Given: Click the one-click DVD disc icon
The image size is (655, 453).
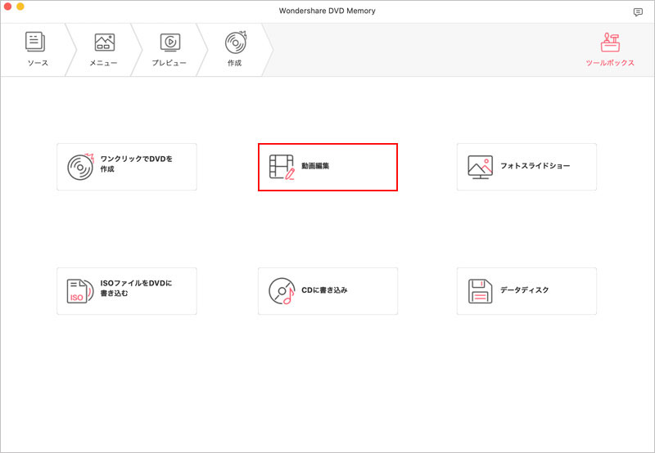Looking at the screenshot, I should click(x=80, y=167).
